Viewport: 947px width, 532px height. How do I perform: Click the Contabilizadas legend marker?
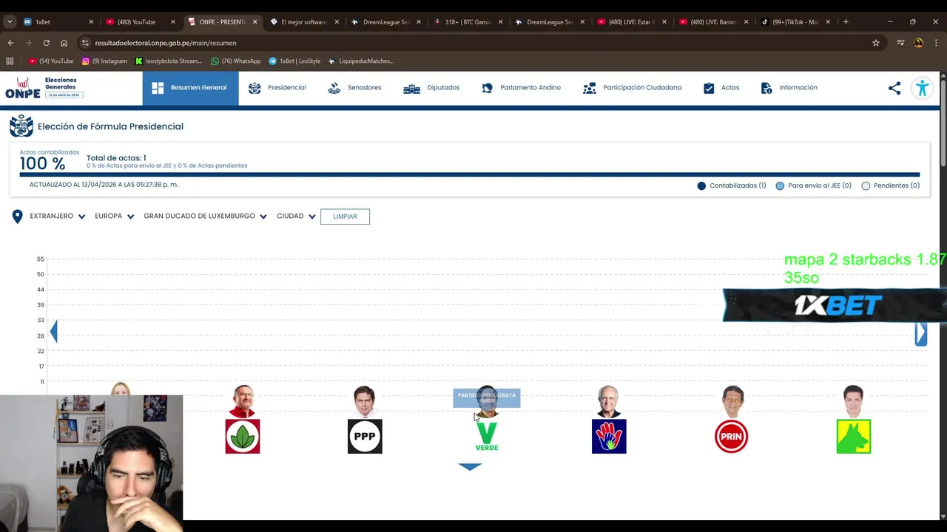coord(701,185)
